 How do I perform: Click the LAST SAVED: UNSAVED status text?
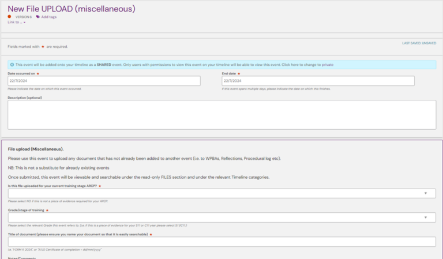pos(419,43)
